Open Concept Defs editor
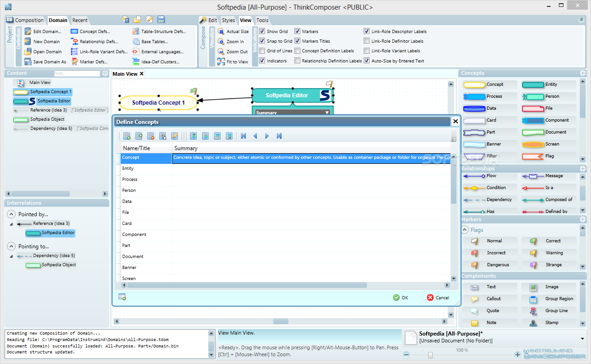The image size is (591, 364). [90, 32]
